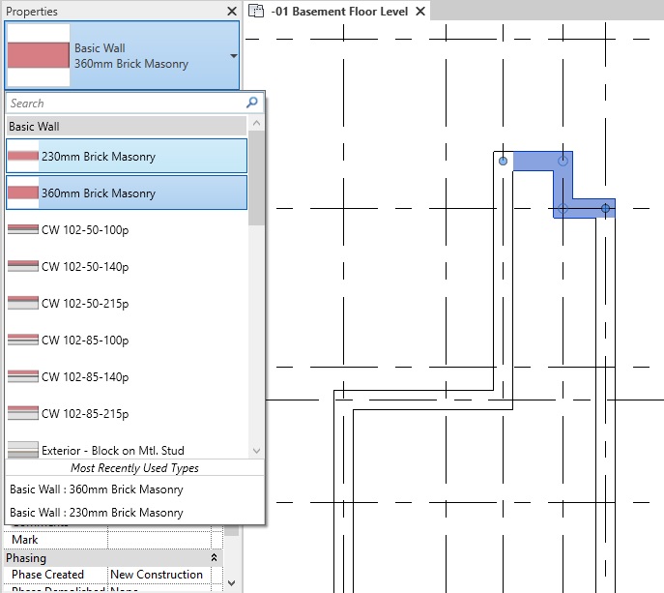
Task: Close the Basement Floor Level tab
Action: (419, 12)
